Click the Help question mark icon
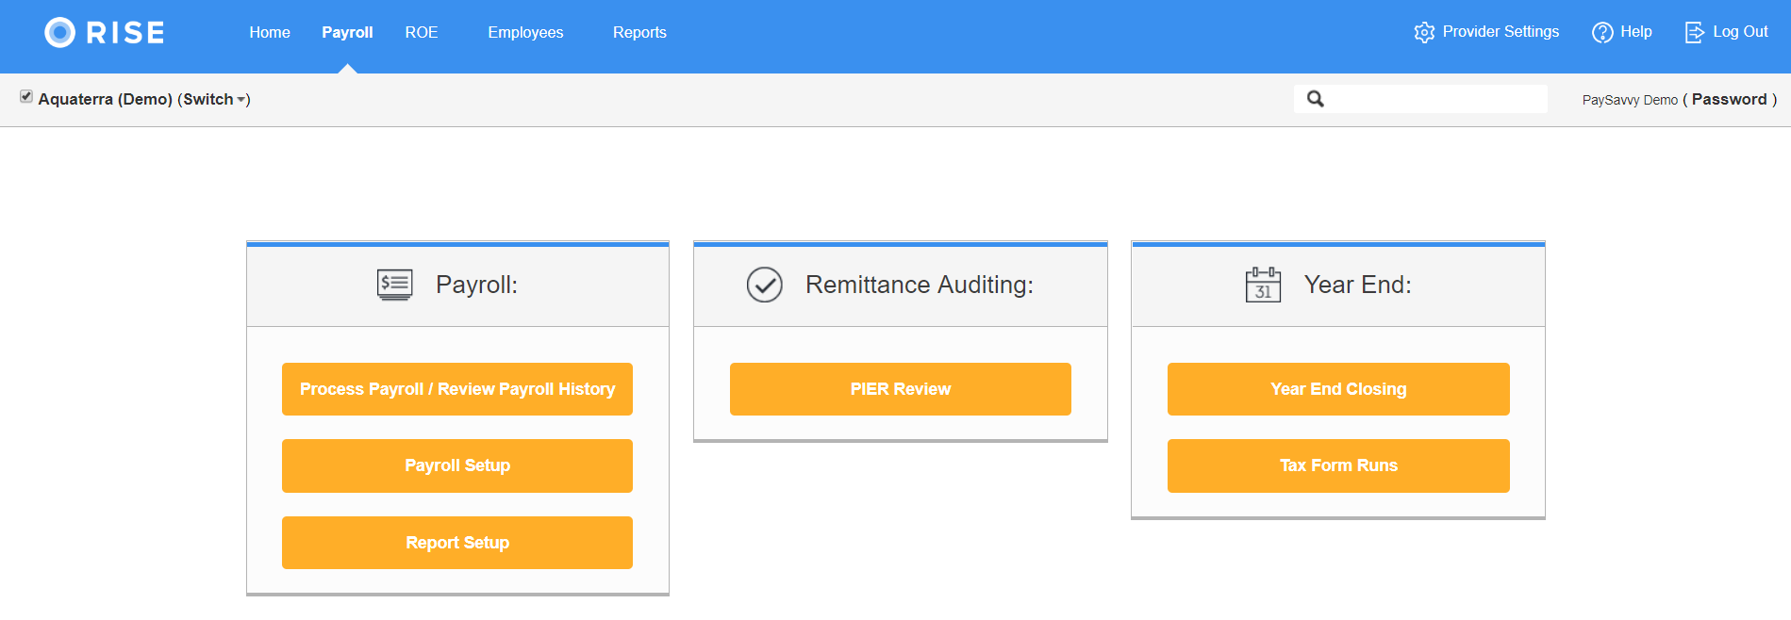The width and height of the screenshot is (1791, 620). [1602, 33]
